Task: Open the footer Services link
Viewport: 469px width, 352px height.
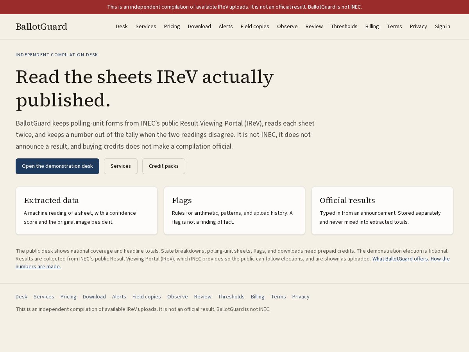Action: (44, 296)
